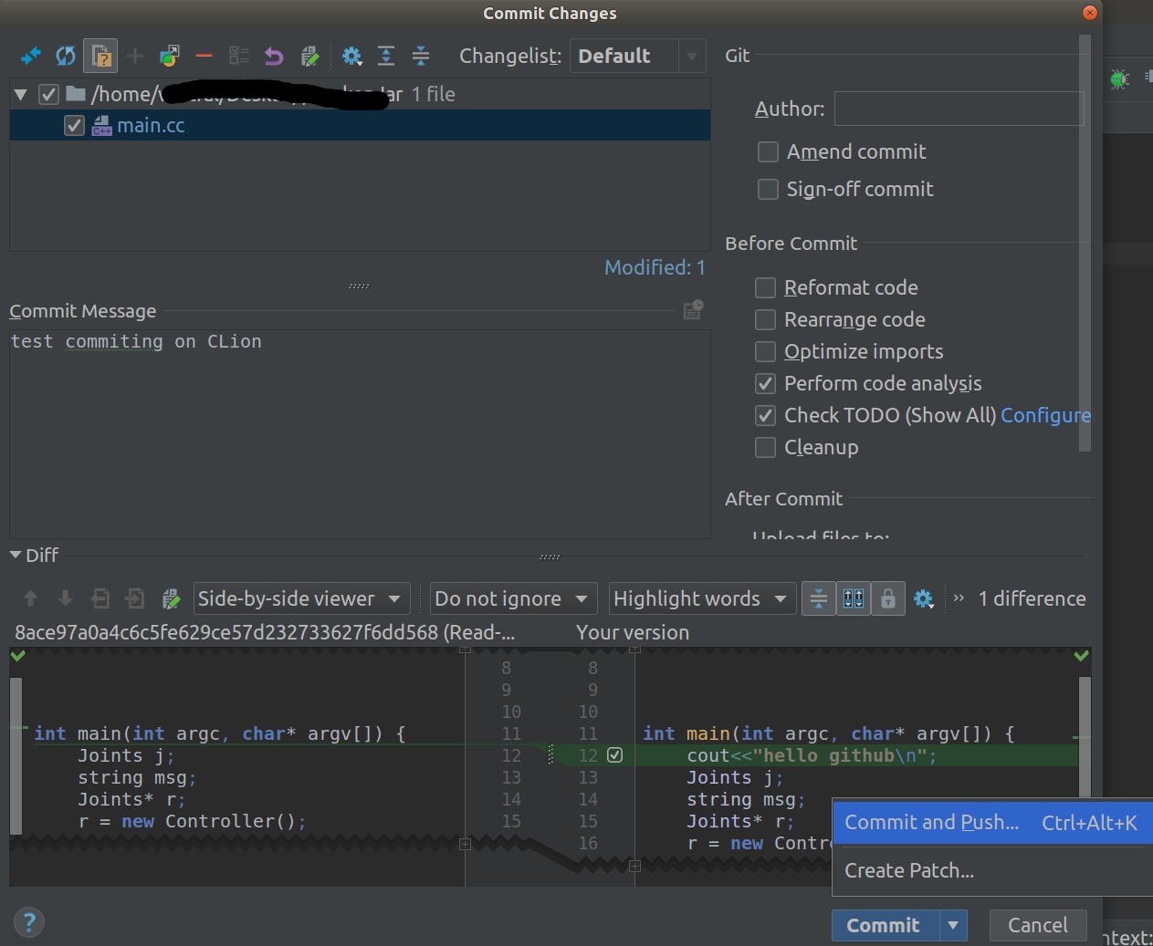Choose Commit and Push from menu
This screenshot has height=946, width=1153.
tap(931, 822)
